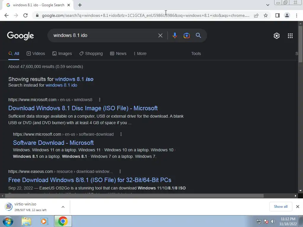Screen dimensions: 303x227
Task: Reload the page with the refresh icon
Action: pyautogui.click(x=25, y=15)
